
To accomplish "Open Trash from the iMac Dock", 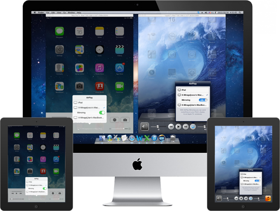I will (173, 138).
